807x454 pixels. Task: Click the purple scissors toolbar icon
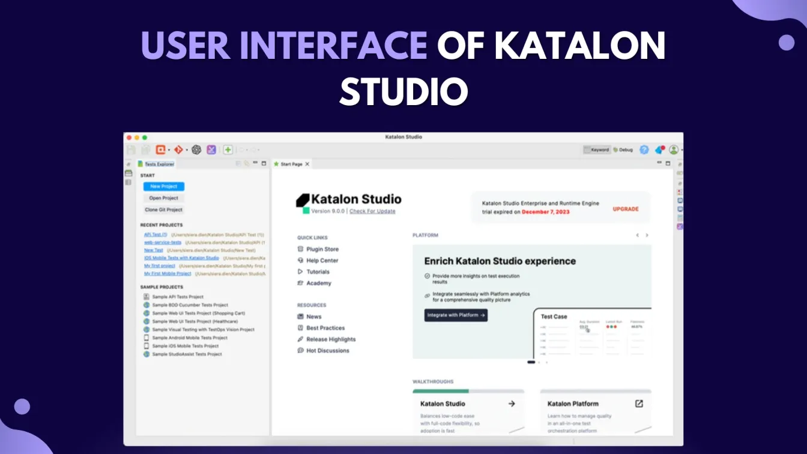[x=211, y=150]
